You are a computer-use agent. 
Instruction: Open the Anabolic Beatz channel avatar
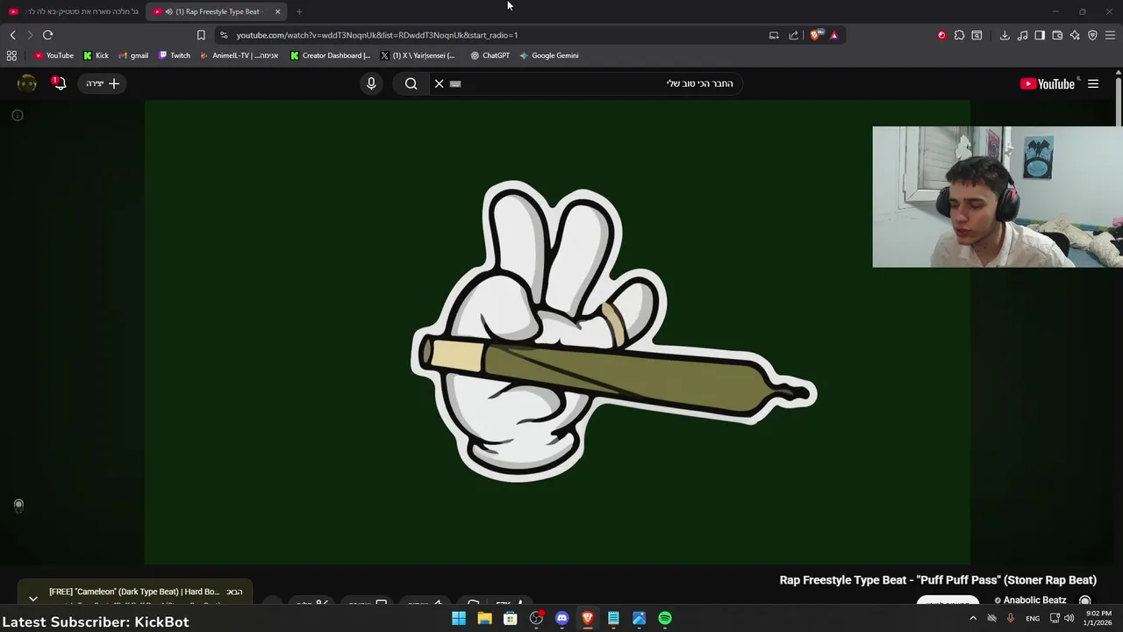coord(1085,601)
